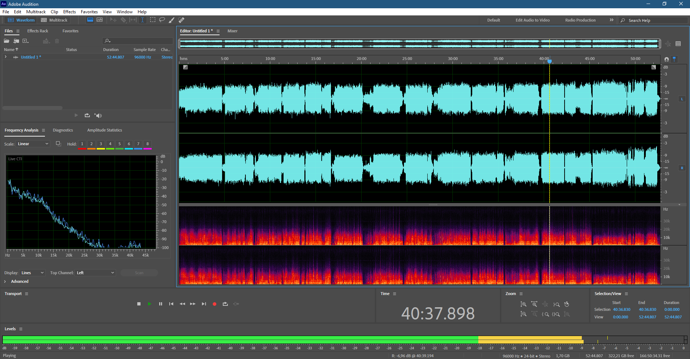Switch to the Amplitude Statistics tab

(x=105, y=130)
